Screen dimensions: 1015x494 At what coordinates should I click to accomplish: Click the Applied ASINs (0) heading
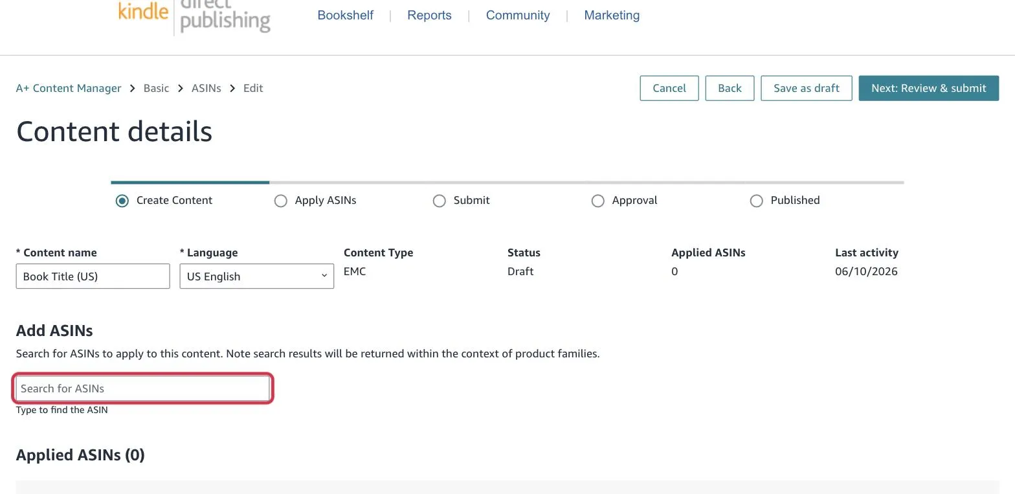[x=80, y=455]
